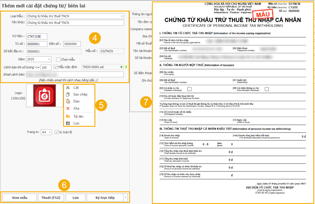
Task: Open the Trang in paper size dropdown
Action: 50,132
